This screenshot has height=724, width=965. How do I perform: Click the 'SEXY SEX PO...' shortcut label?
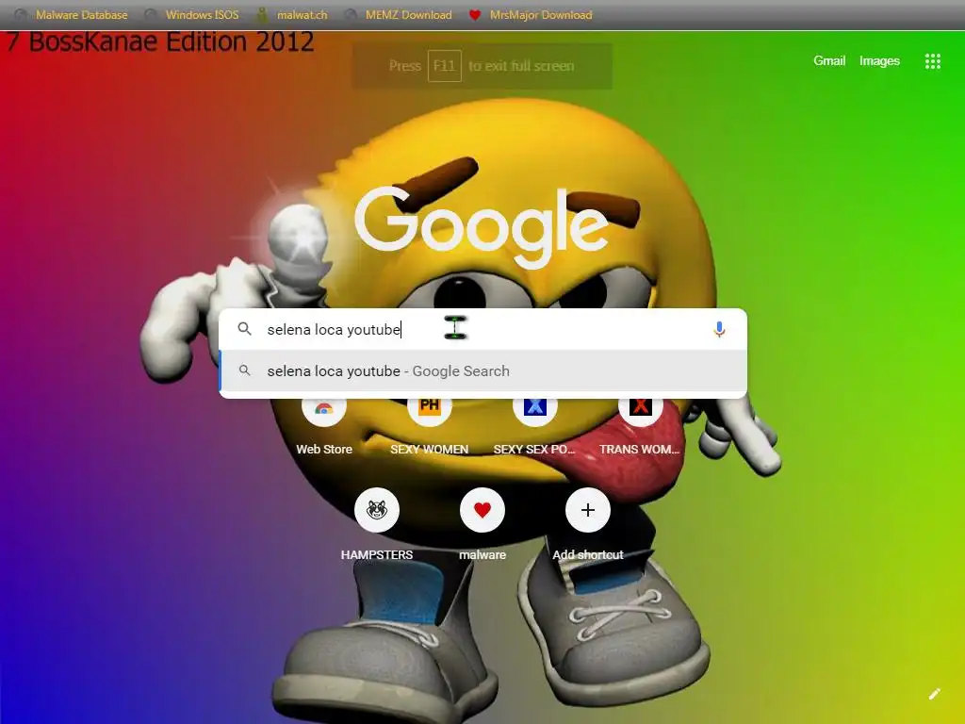[x=534, y=450]
